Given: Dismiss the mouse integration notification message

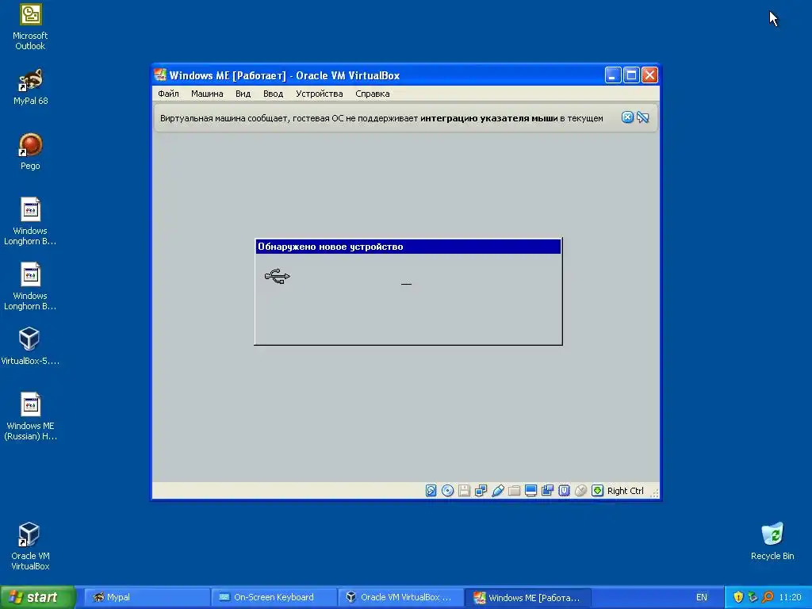Looking at the screenshot, I should [627, 117].
